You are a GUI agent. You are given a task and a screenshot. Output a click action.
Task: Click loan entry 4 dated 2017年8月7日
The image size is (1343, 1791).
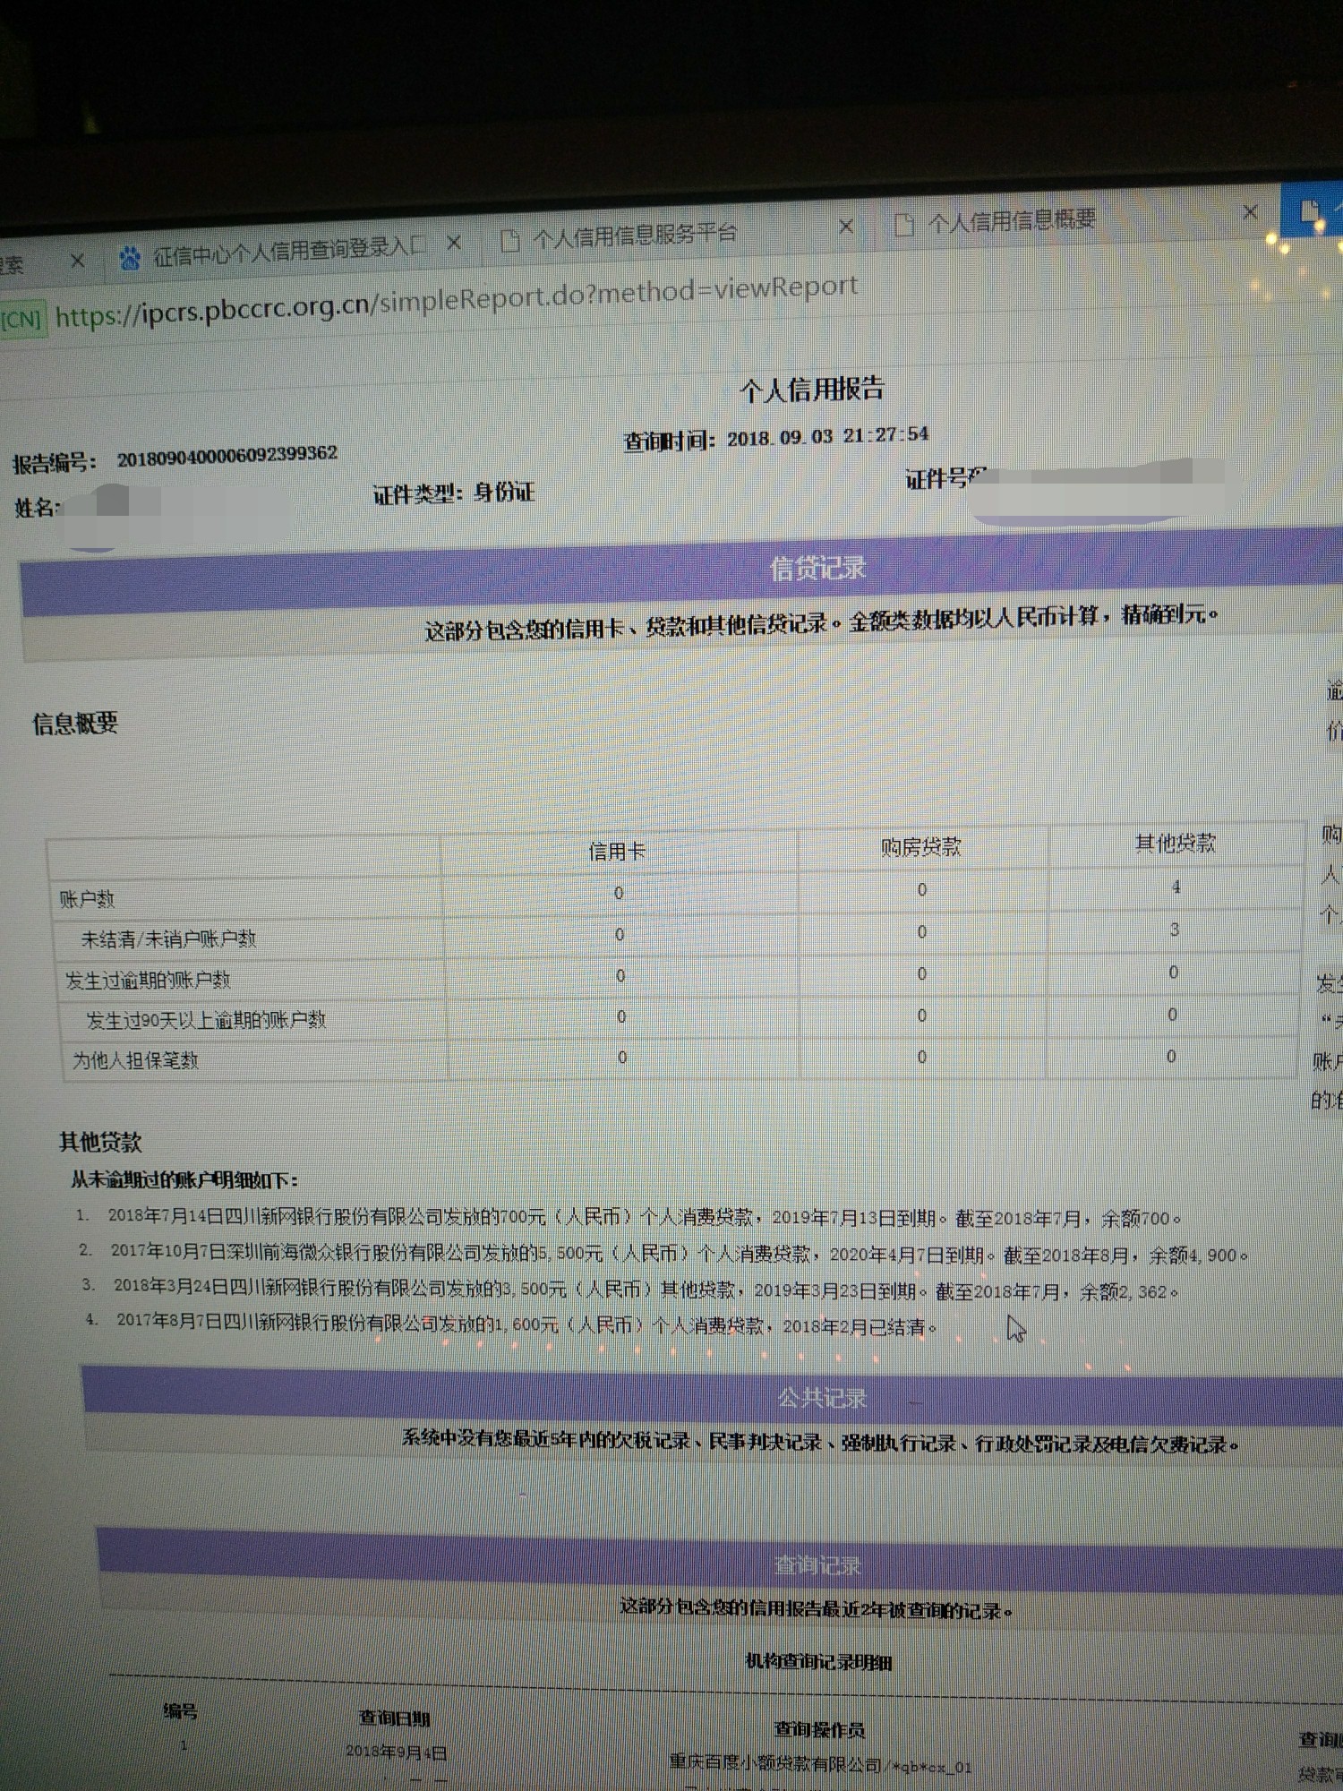pyautogui.click(x=511, y=1325)
